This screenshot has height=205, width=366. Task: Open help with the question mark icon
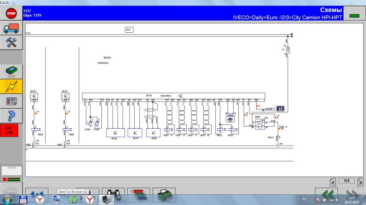pos(11,115)
